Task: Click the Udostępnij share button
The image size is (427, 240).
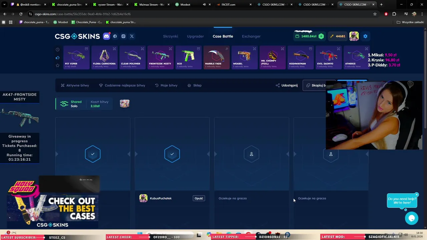Action: [287, 85]
